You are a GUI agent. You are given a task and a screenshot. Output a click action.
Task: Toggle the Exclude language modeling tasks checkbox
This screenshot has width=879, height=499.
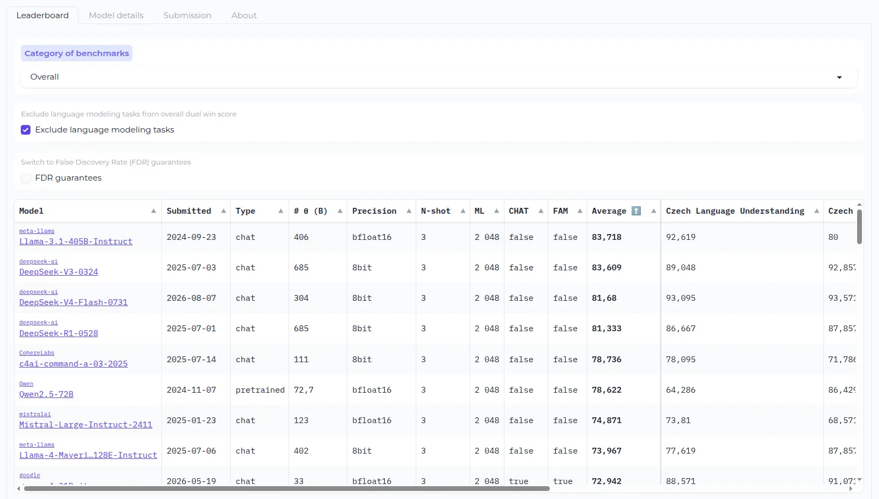click(x=26, y=130)
